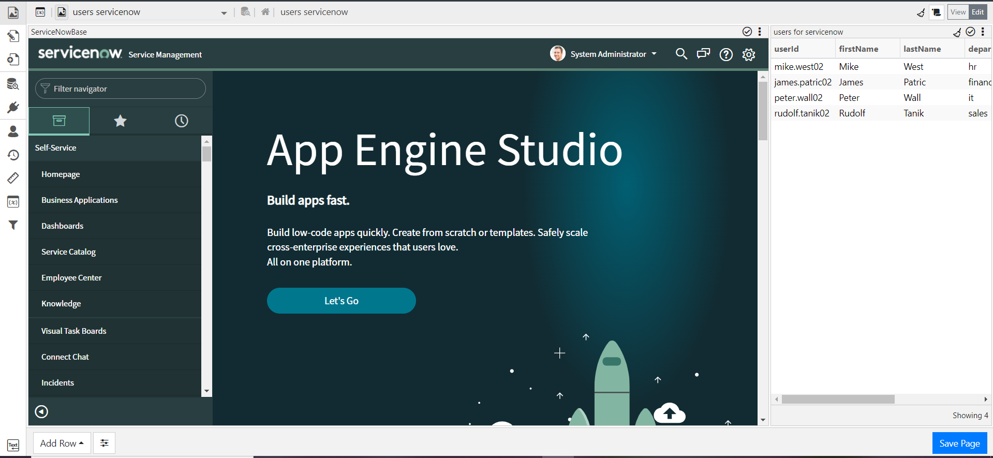Open the ServiceNow settings gear icon
The width and height of the screenshot is (993, 458).
point(749,54)
